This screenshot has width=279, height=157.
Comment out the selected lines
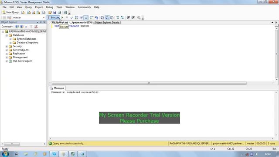click(x=118, y=17)
